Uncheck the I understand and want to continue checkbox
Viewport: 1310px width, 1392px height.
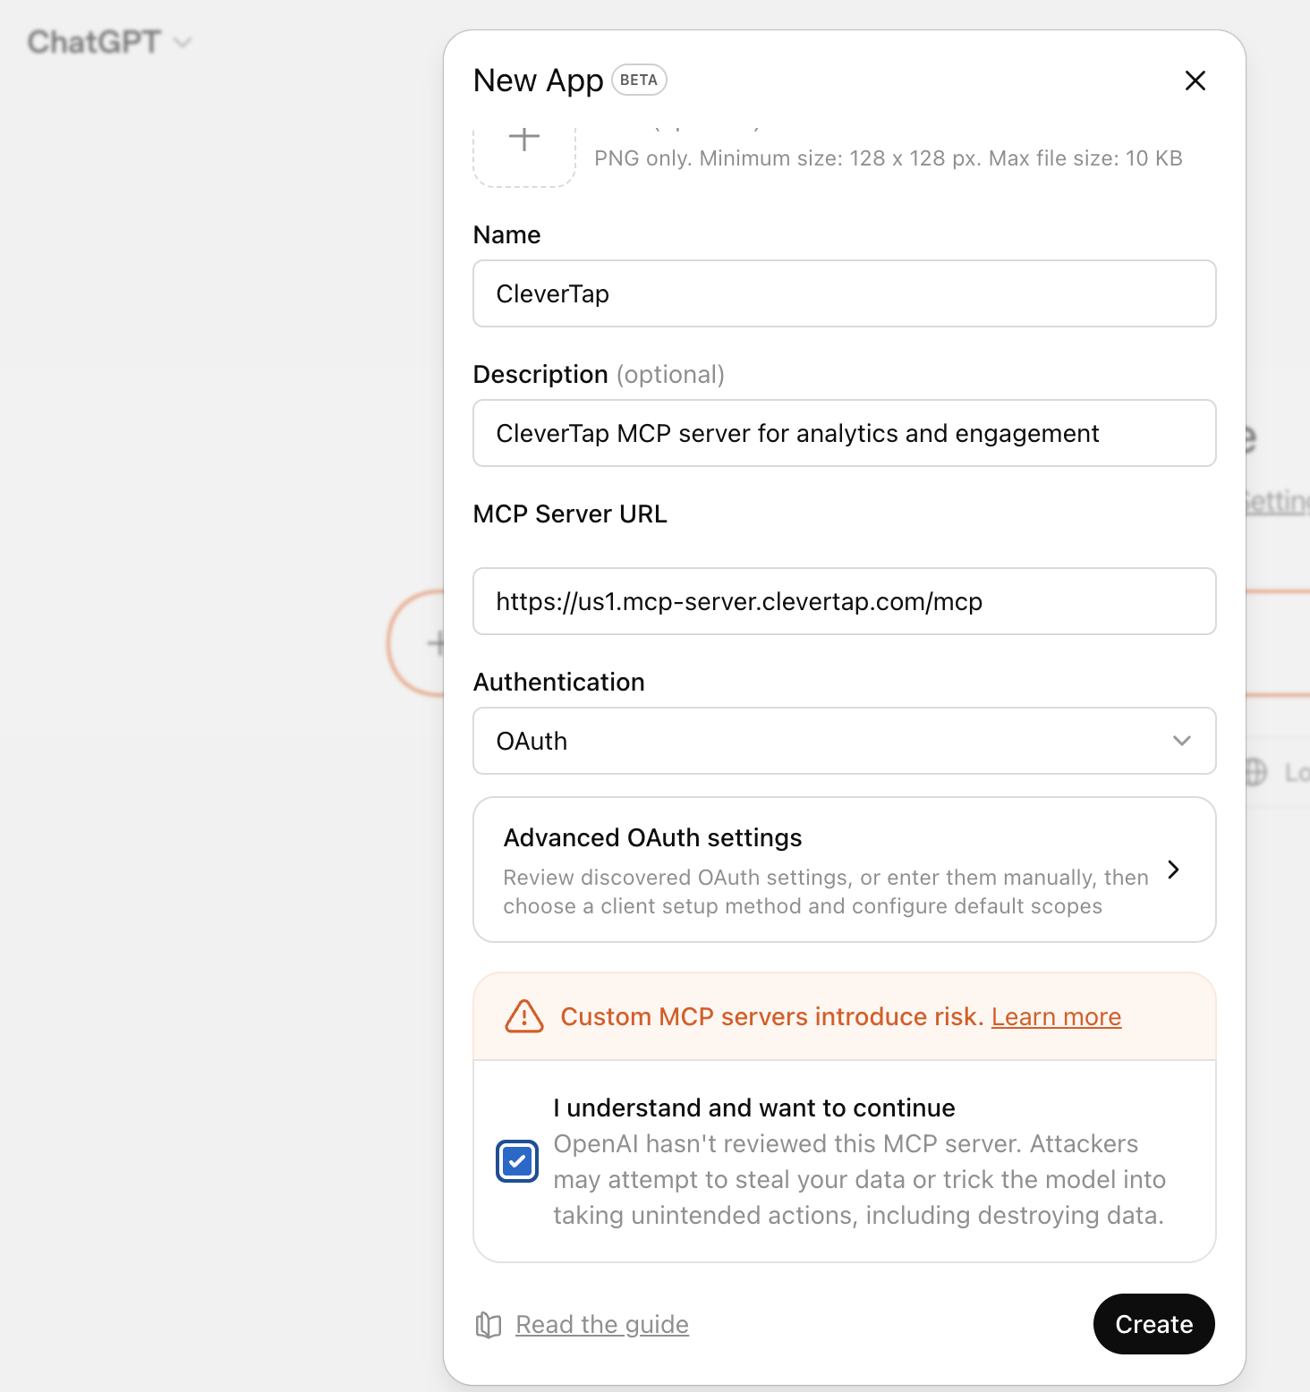tap(517, 1161)
